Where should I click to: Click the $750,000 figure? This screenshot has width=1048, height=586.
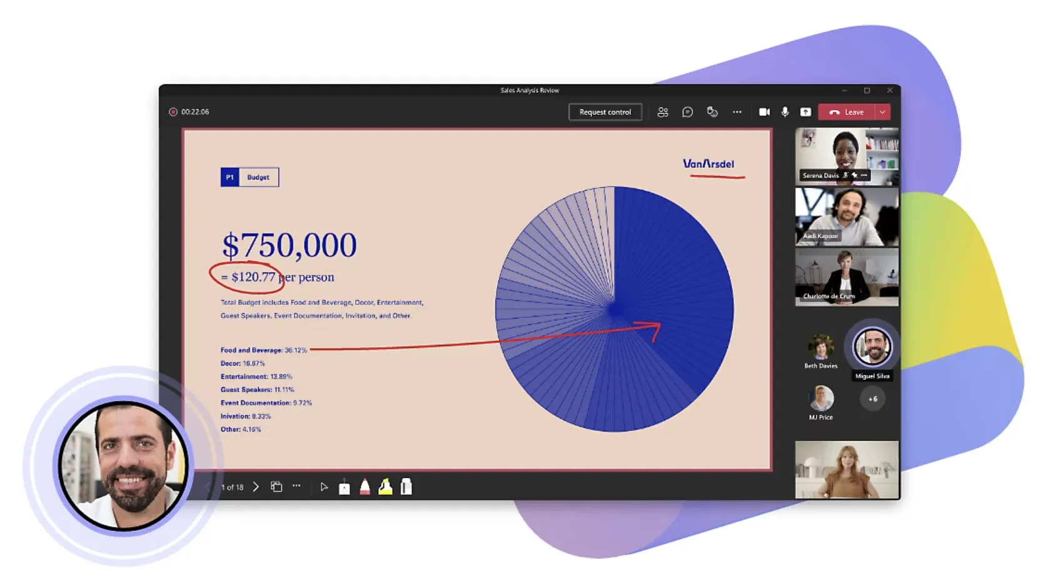[290, 245]
